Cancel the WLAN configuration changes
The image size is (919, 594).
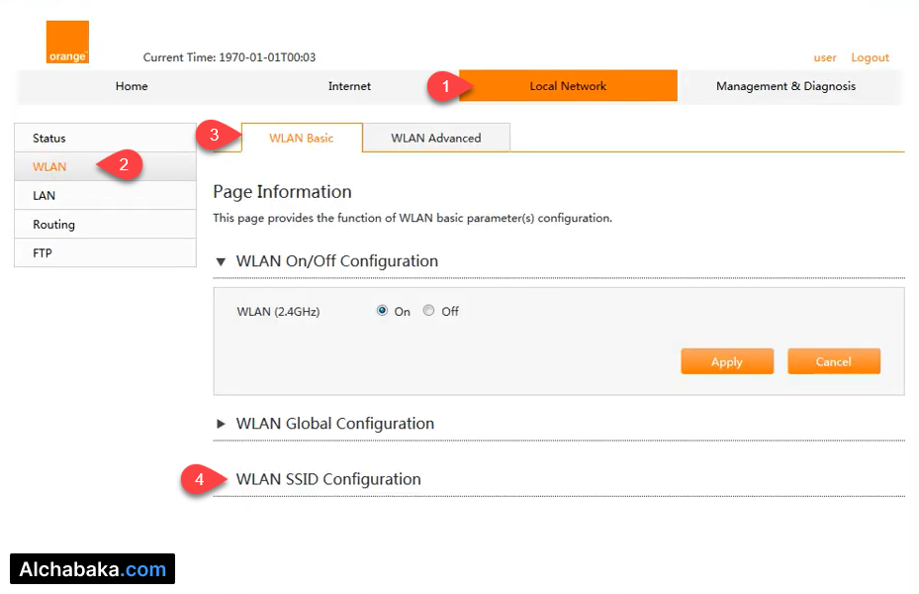click(834, 360)
